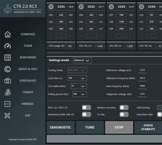Screen dimensions: 162x145
Task: Edit the Max frequency field 4900
Action: point(142,86)
